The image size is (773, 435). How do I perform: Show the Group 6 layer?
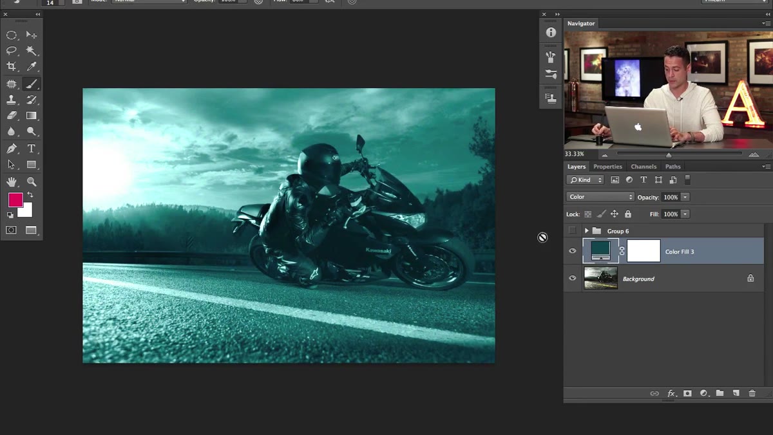(x=572, y=230)
